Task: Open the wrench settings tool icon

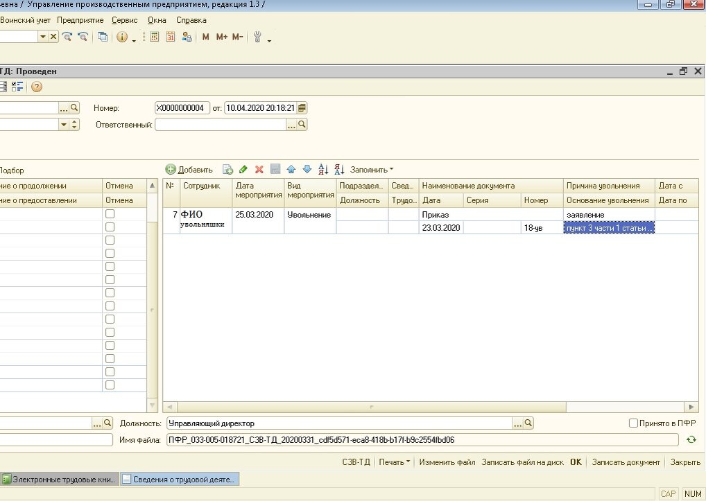Action: pos(257,37)
